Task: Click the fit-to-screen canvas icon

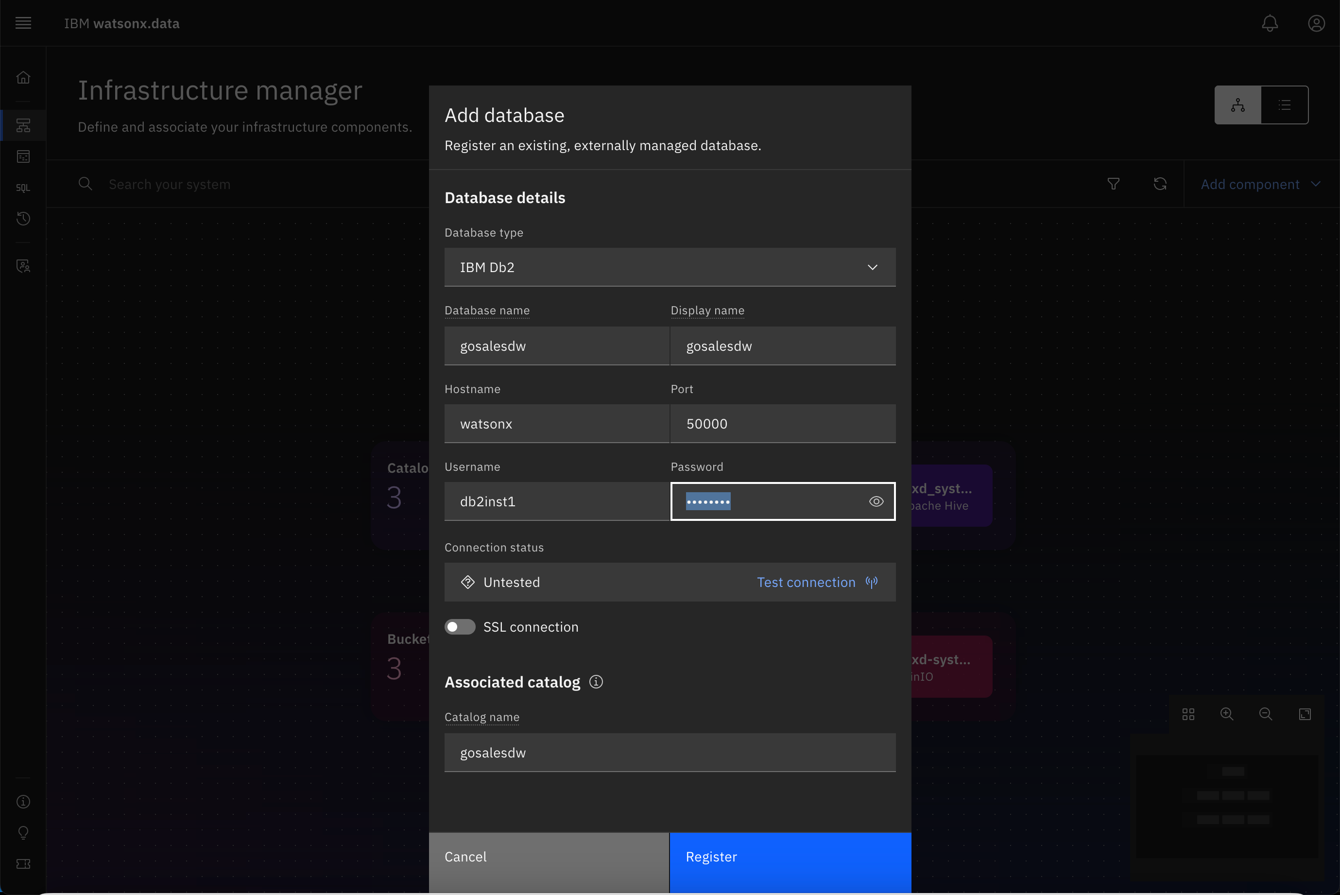Action: [x=1305, y=714]
